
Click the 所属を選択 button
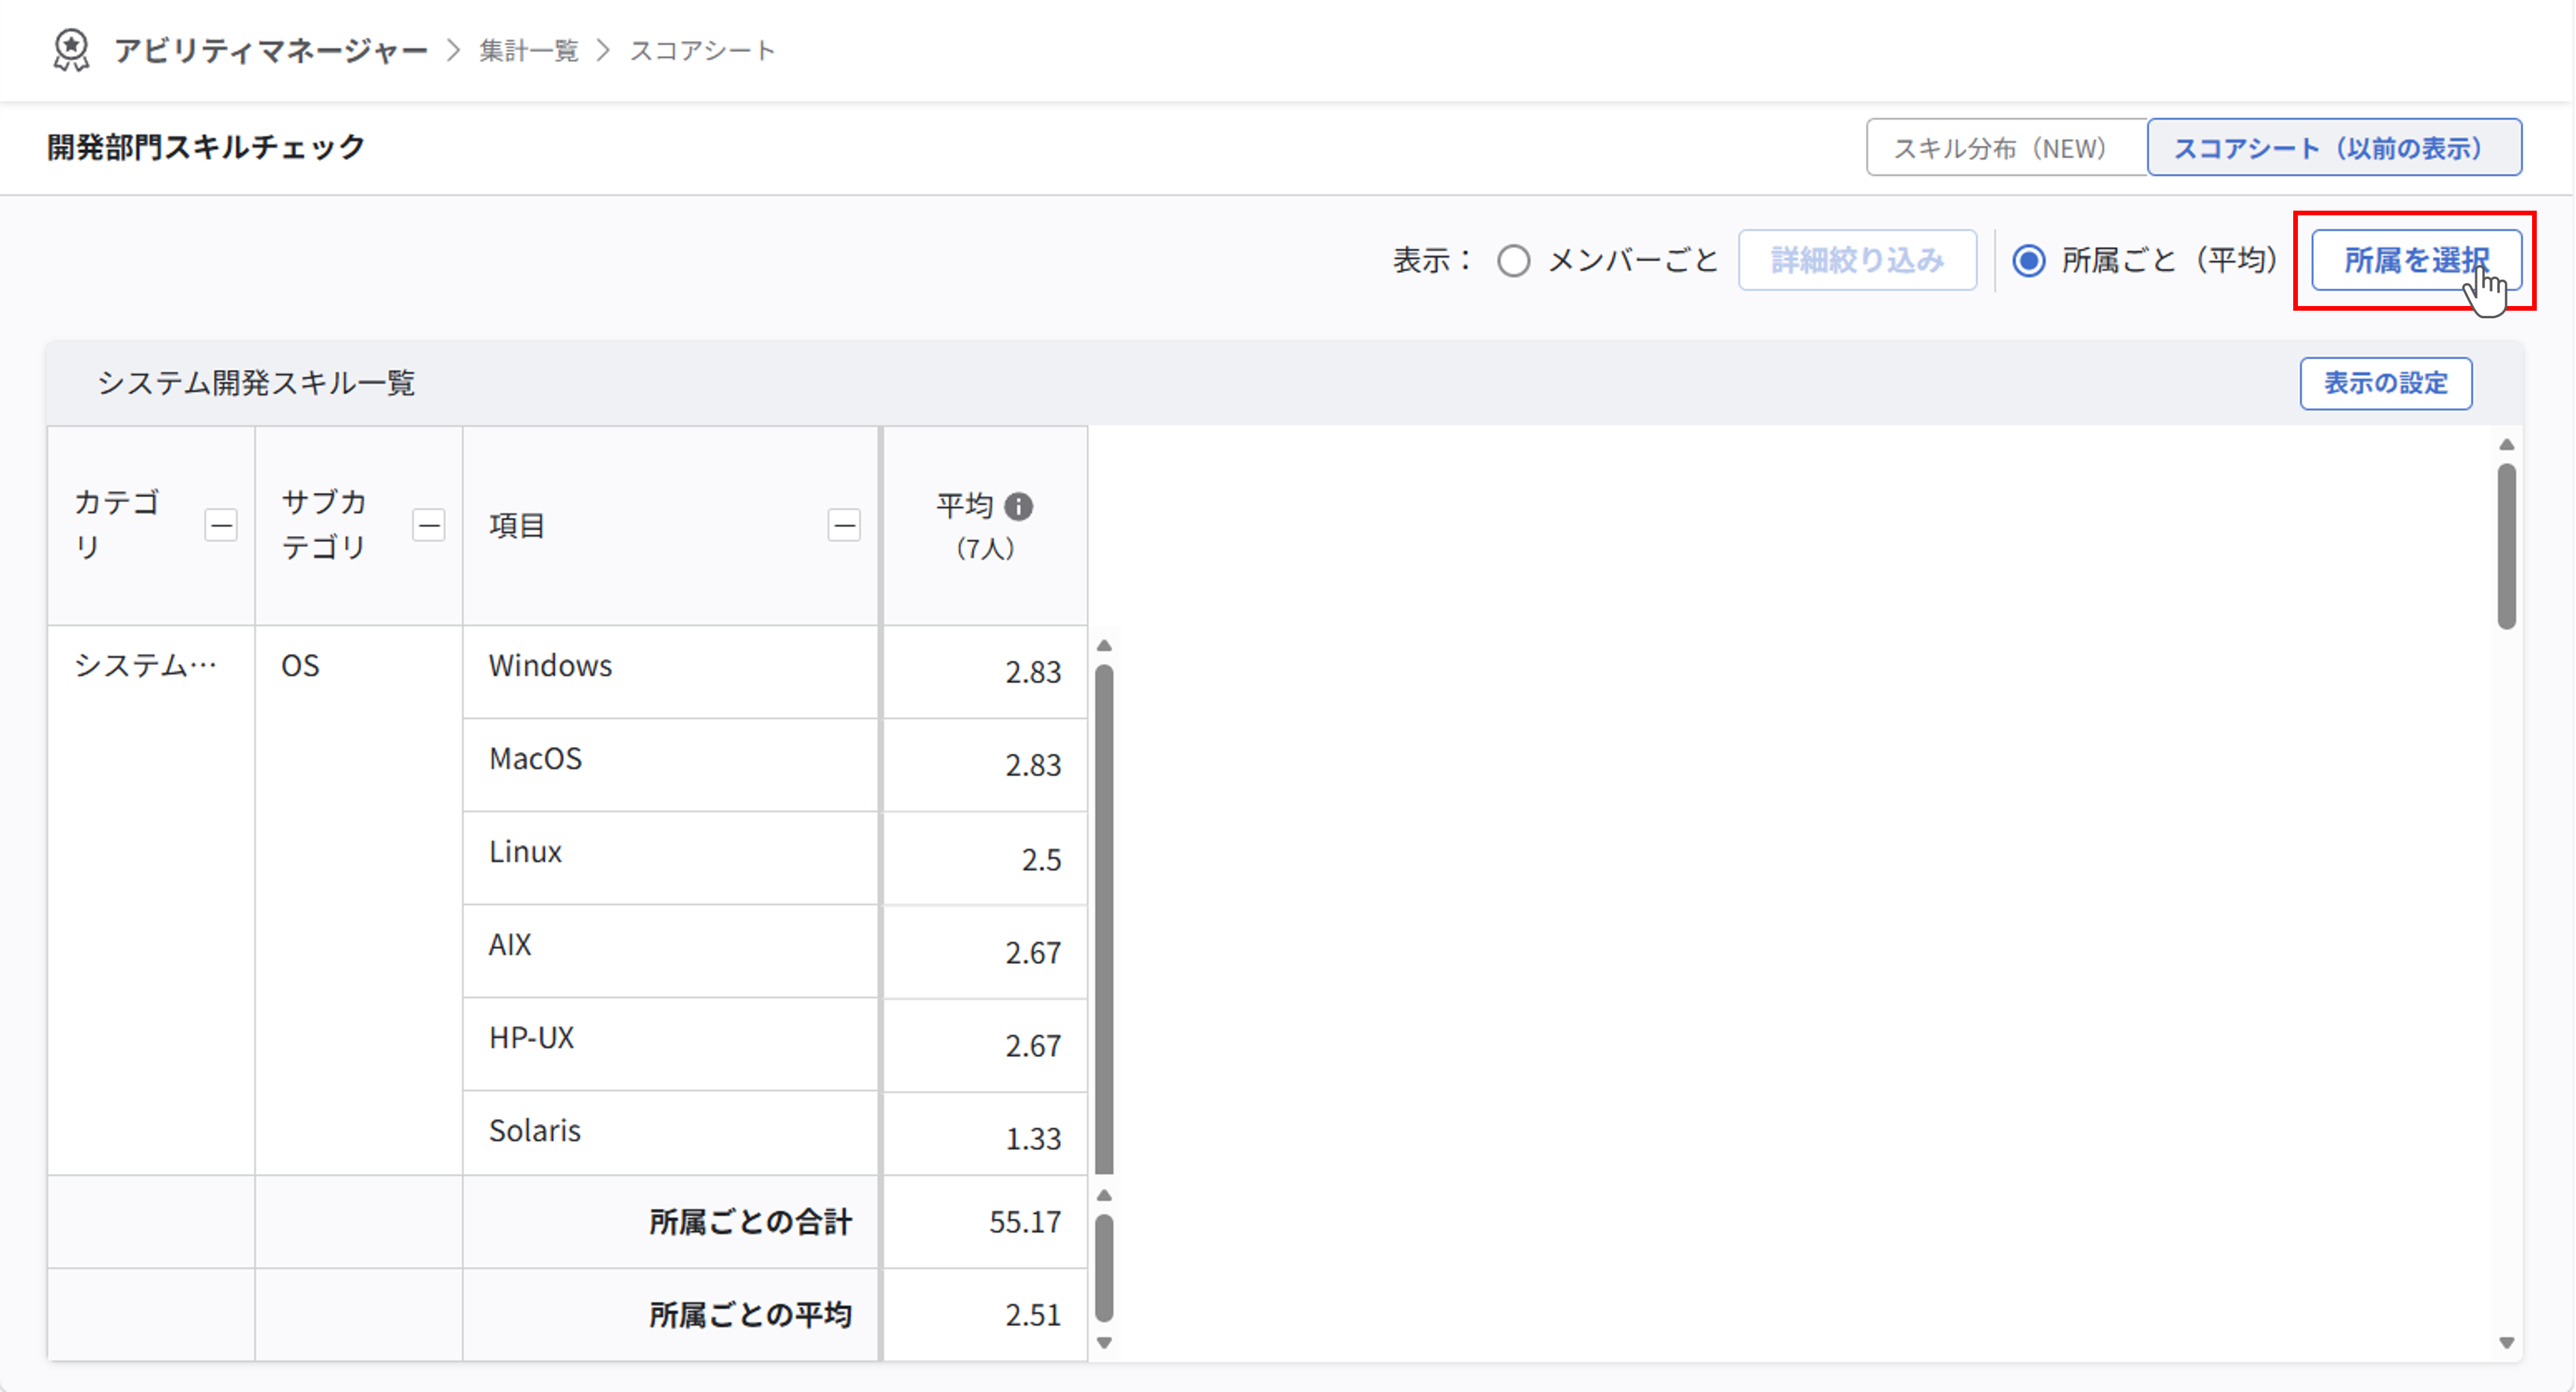pyautogui.click(x=2416, y=260)
